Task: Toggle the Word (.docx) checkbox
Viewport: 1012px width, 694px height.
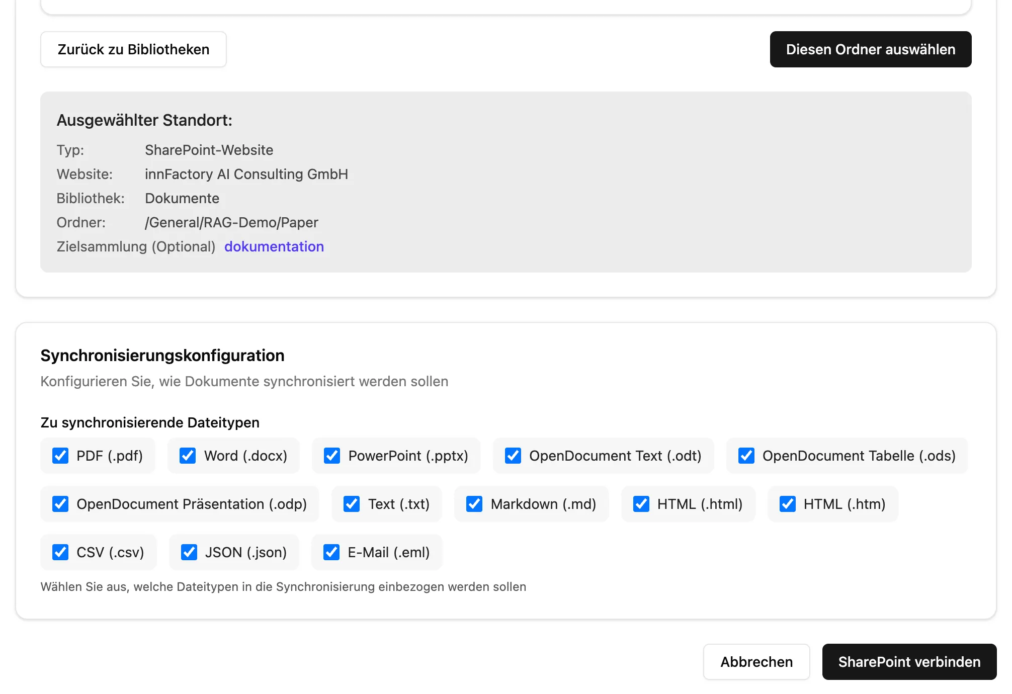Action: click(188, 456)
